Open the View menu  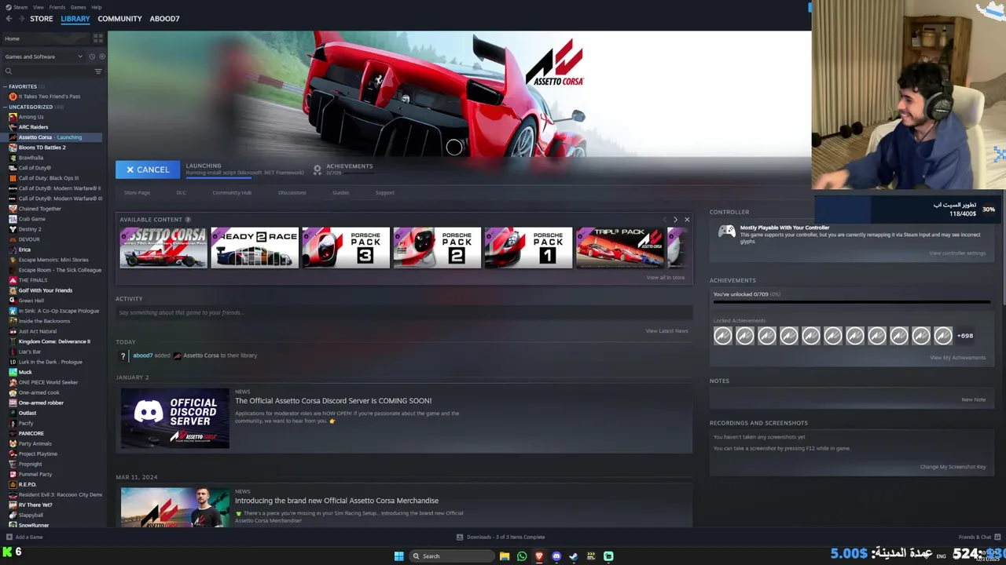(38, 7)
